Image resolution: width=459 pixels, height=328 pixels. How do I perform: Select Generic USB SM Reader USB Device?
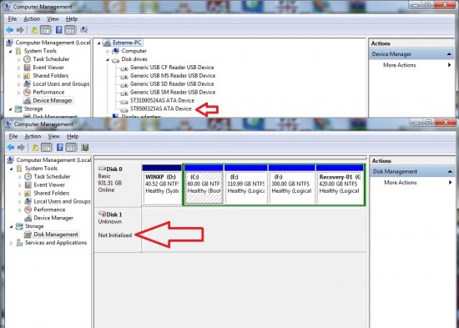coord(173,93)
